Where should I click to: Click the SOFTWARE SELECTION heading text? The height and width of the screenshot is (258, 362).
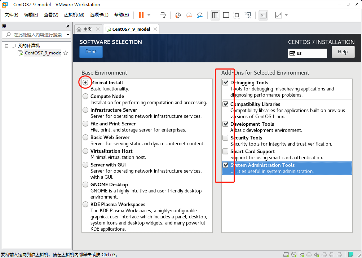pos(111,42)
